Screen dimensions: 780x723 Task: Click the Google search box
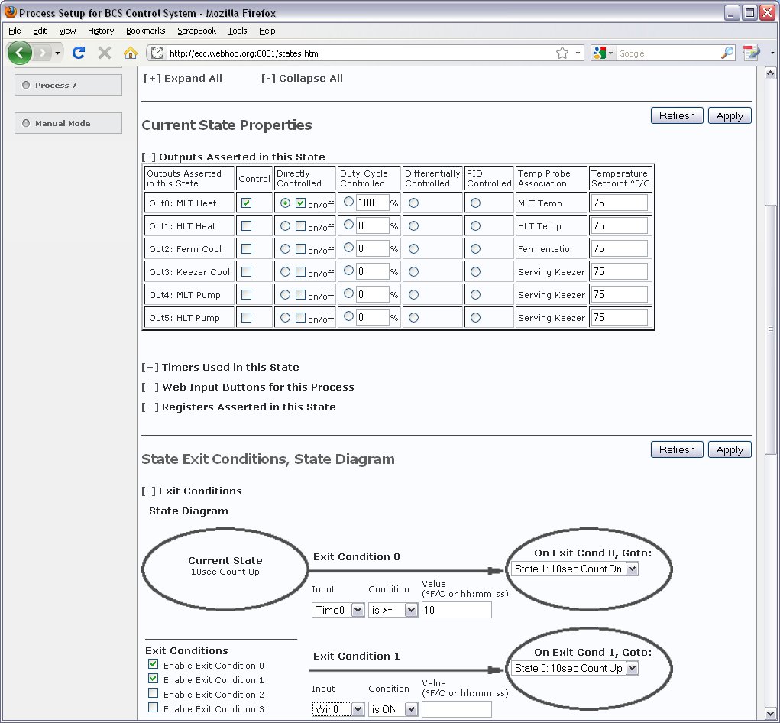(668, 53)
